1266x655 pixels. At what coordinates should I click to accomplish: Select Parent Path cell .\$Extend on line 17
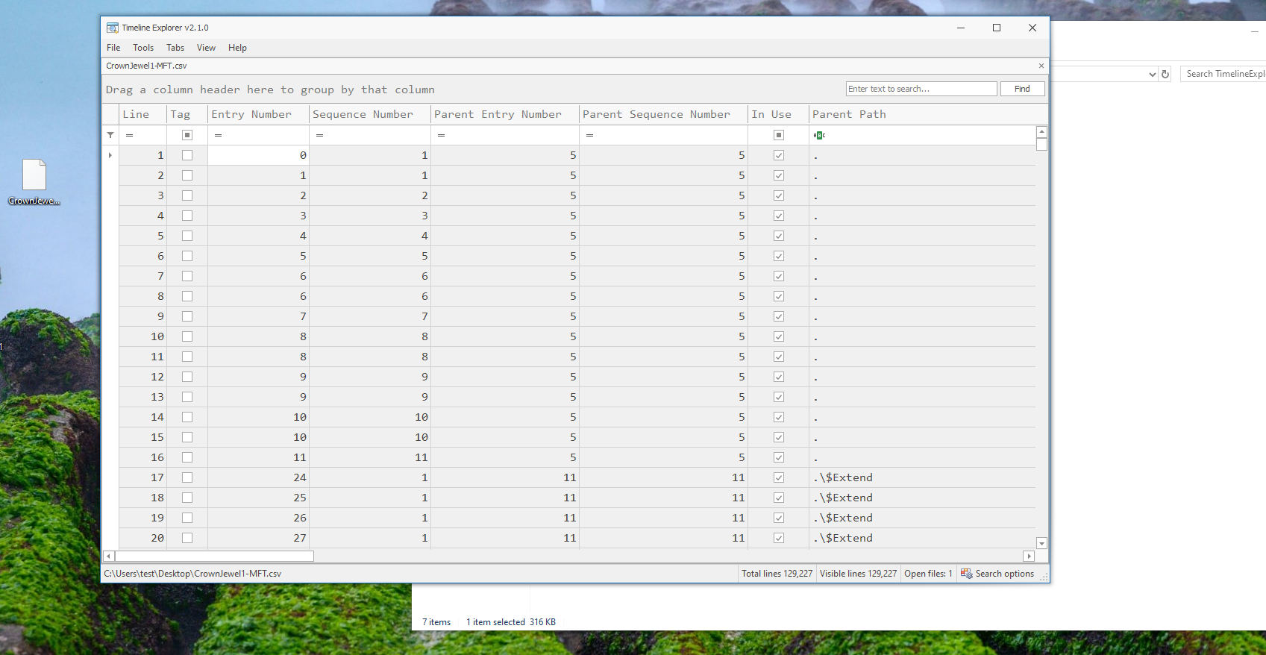click(x=922, y=477)
